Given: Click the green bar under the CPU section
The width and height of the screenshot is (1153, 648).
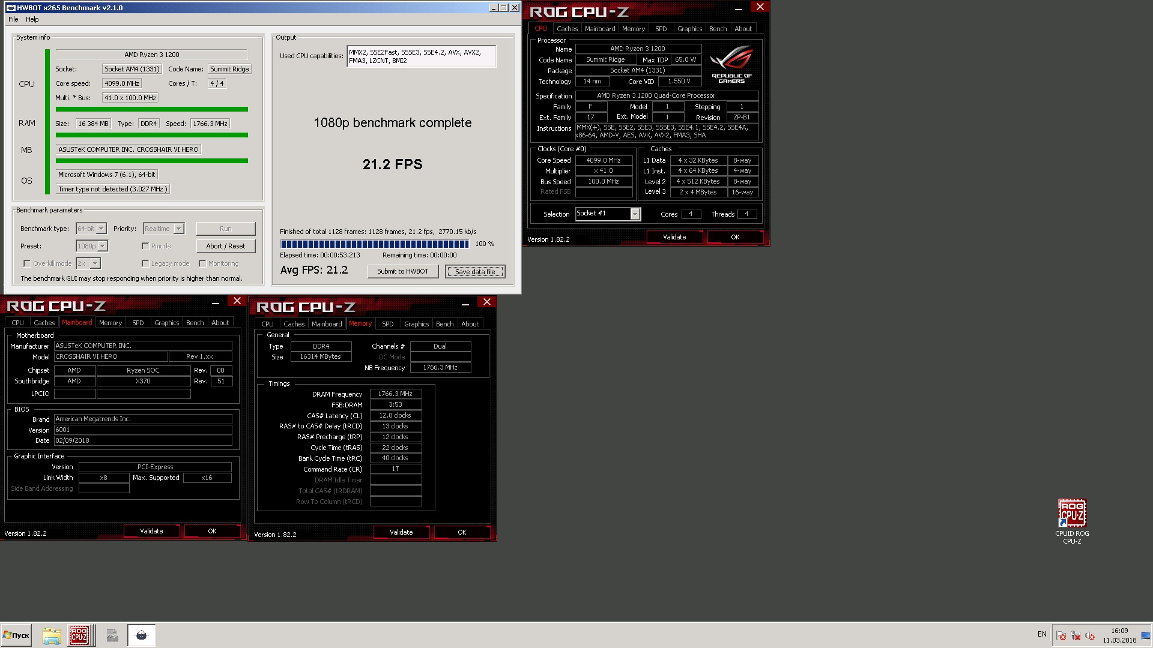Looking at the screenshot, I should click(x=152, y=109).
